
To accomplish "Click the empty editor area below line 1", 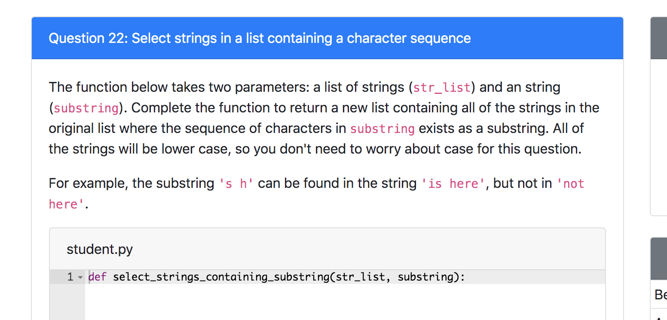I will coord(301,305).
